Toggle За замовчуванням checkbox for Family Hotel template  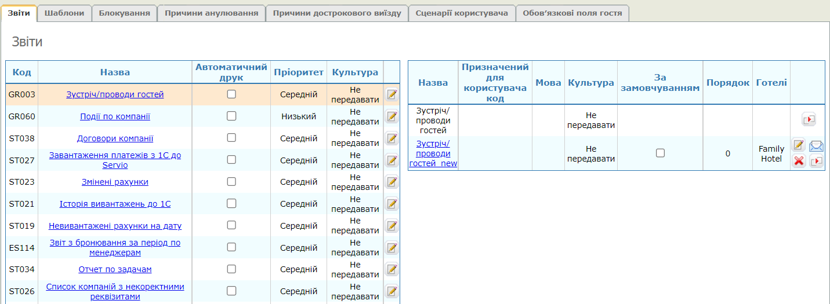tap(660, 153)
